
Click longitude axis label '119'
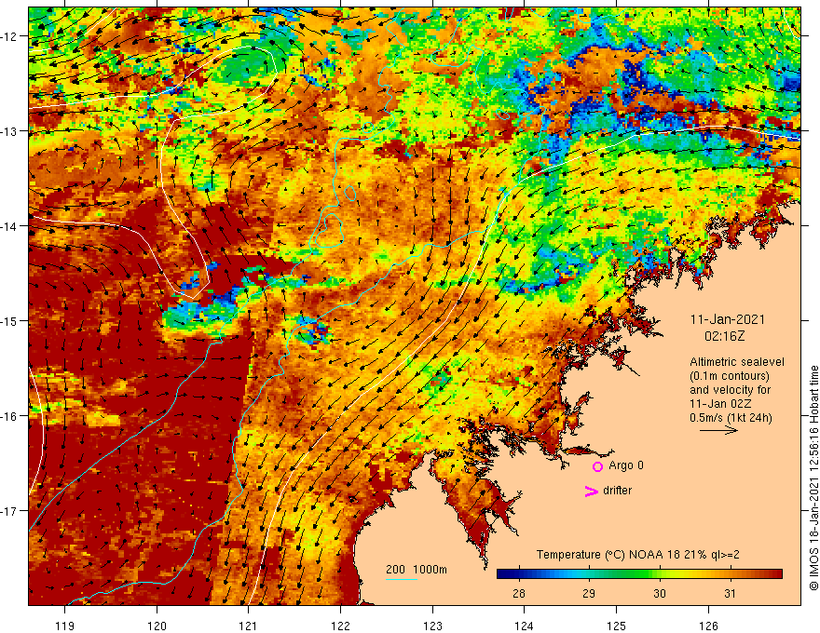coord(65,626)
